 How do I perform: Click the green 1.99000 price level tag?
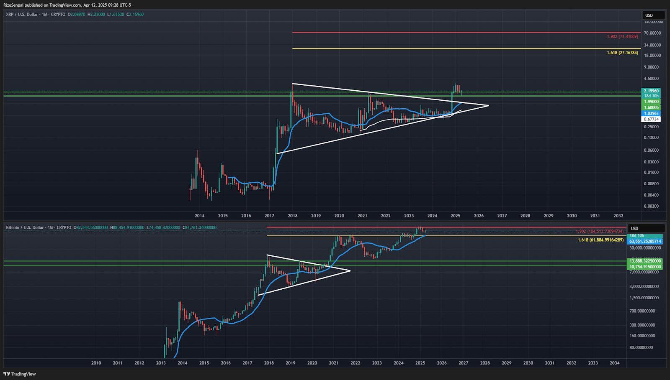pyautogui.click(x=651, y=102)
